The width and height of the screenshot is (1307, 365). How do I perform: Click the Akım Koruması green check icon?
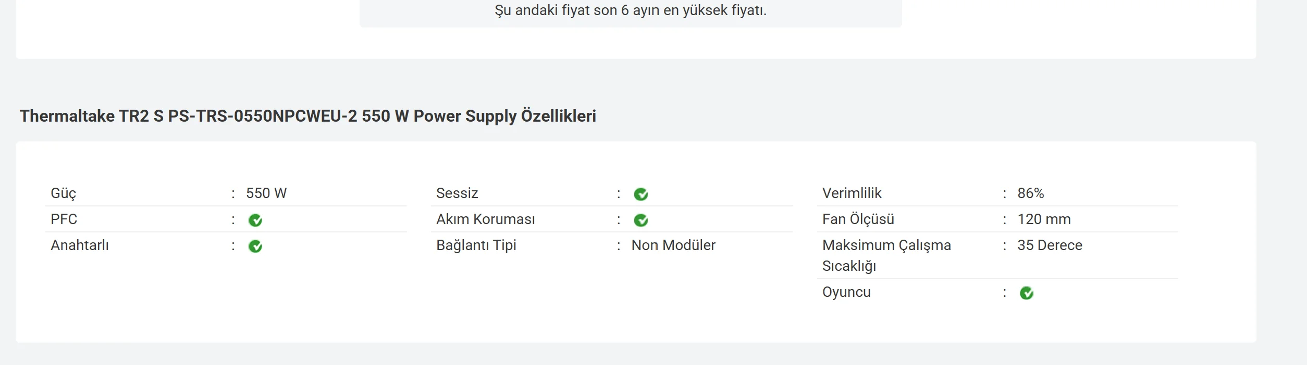tap(641, 220)
